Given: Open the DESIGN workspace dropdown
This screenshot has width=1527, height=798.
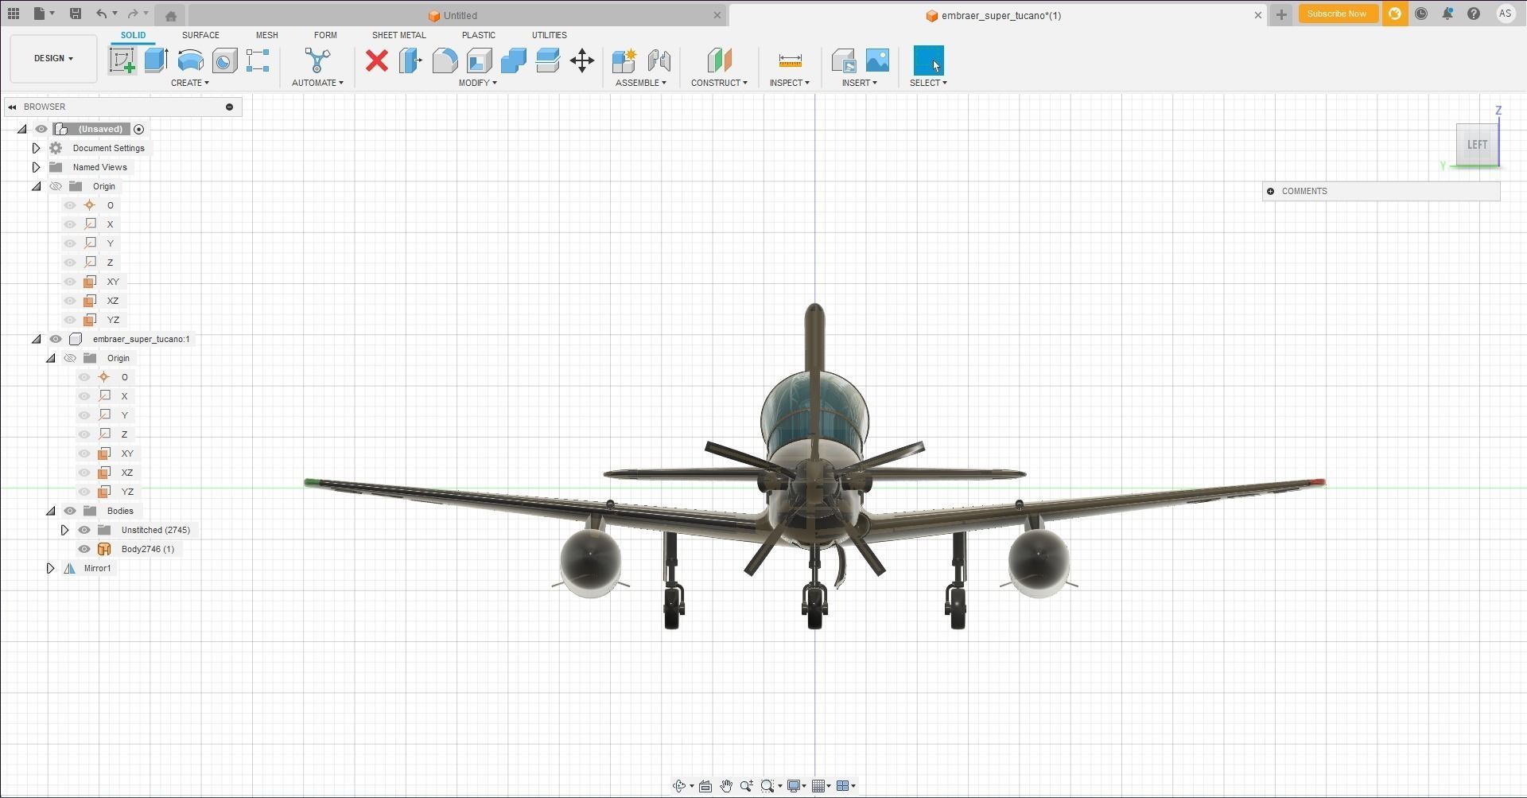Looking at the screenshot, I should (x=53, y=58).
